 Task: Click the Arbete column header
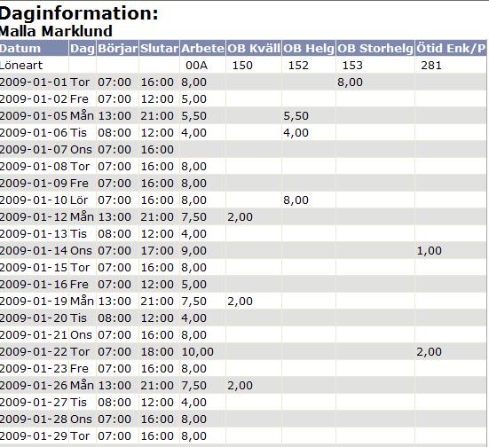[202, 48]
